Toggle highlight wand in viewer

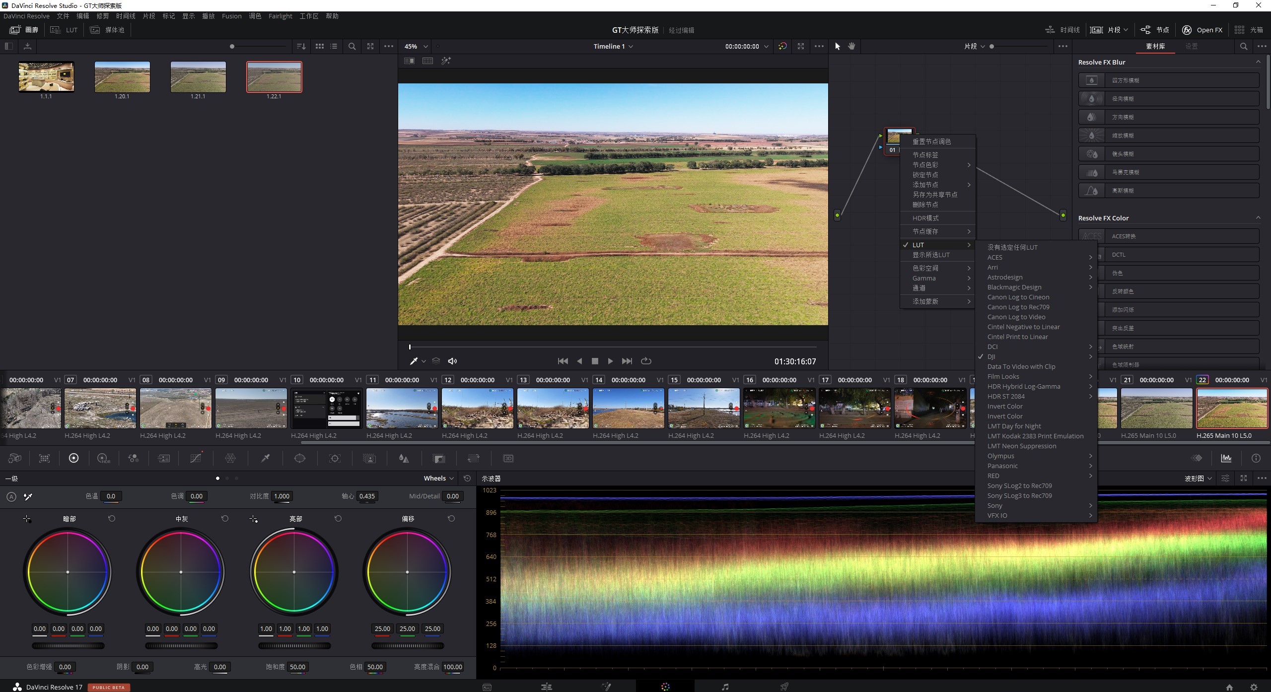tap(446, 61)
